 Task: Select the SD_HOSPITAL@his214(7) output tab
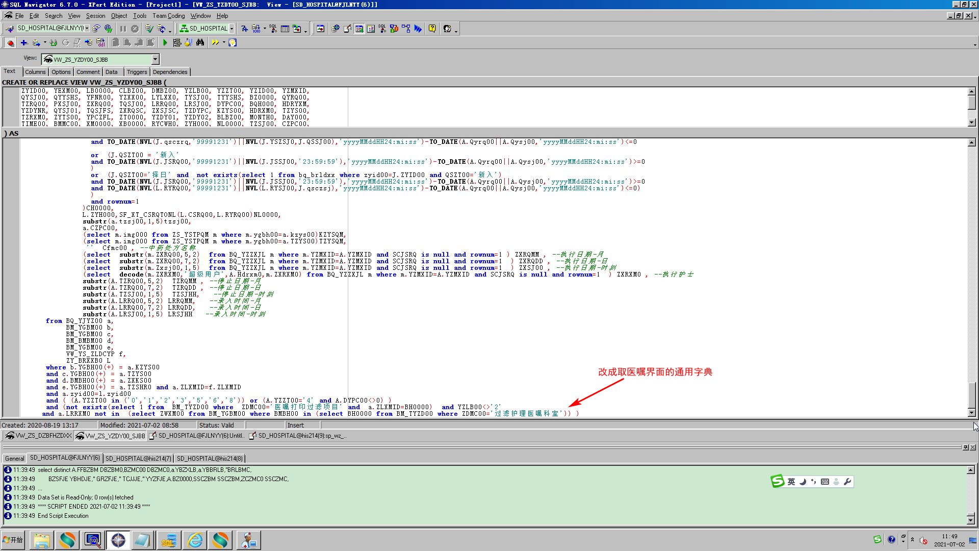click(138, 458)
